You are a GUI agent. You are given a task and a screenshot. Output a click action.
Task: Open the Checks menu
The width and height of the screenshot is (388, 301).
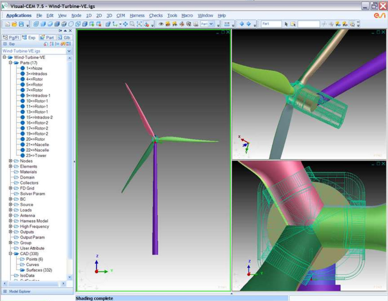(x=156, y=15)
